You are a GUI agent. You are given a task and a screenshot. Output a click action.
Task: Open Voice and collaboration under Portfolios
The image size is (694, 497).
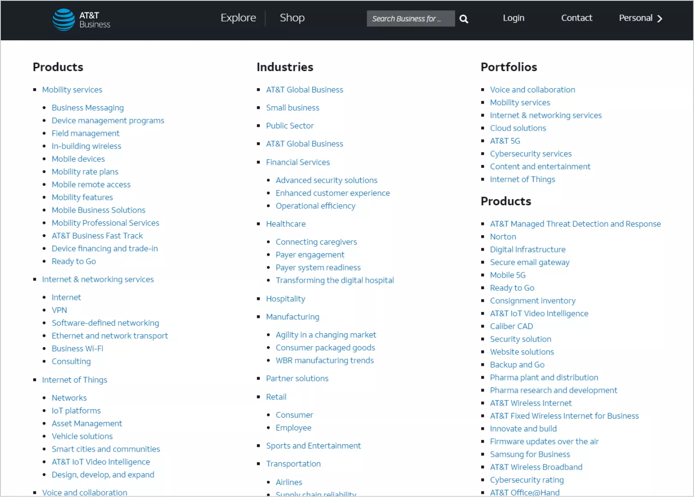coord(532,90)
